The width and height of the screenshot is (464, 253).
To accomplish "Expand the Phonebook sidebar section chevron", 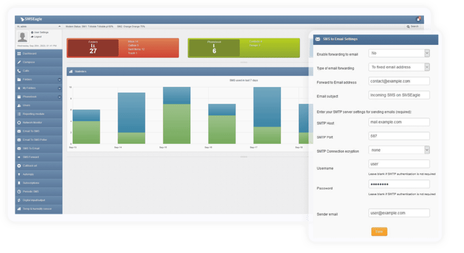I will click(60, 97).
